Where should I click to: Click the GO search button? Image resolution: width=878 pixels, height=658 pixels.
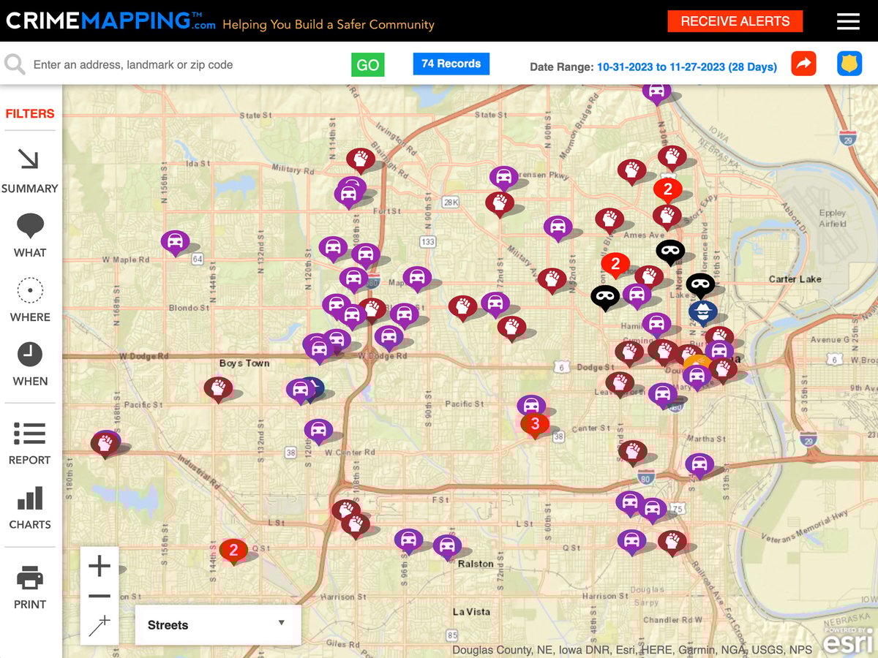click(x=368, y=64)
